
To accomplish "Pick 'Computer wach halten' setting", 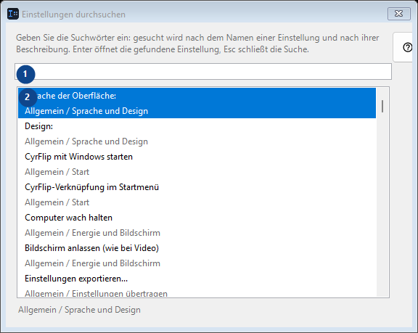I will pyautogui.click(x=197, y=225).
